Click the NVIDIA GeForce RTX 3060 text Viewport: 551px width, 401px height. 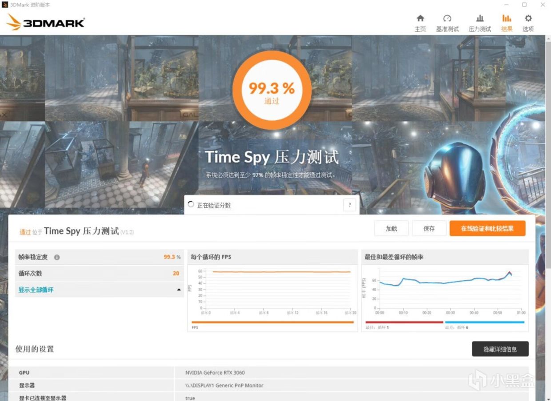click(x=215, y=373)
